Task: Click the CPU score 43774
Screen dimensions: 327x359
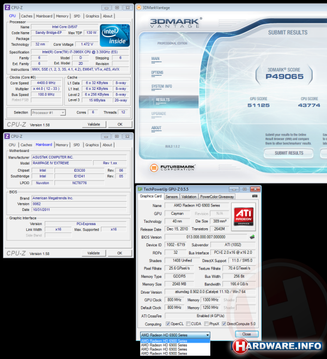Action: pyautogui.click(x=309, y=105)
